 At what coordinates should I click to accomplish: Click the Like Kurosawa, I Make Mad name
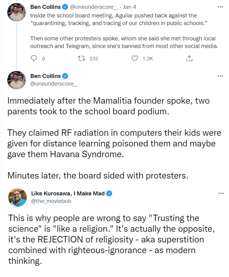(x=68, y=193)
